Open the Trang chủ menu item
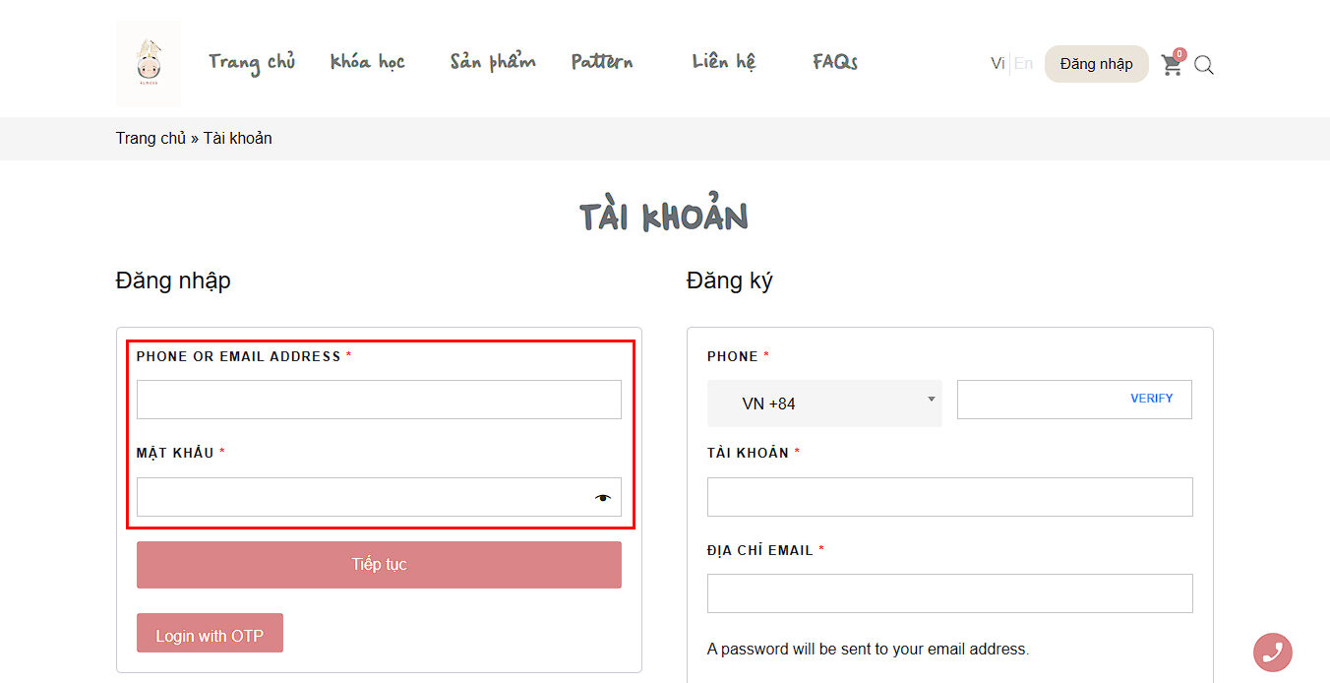Viewport: 1330px width, 683px height. click(x=252, y=62)
